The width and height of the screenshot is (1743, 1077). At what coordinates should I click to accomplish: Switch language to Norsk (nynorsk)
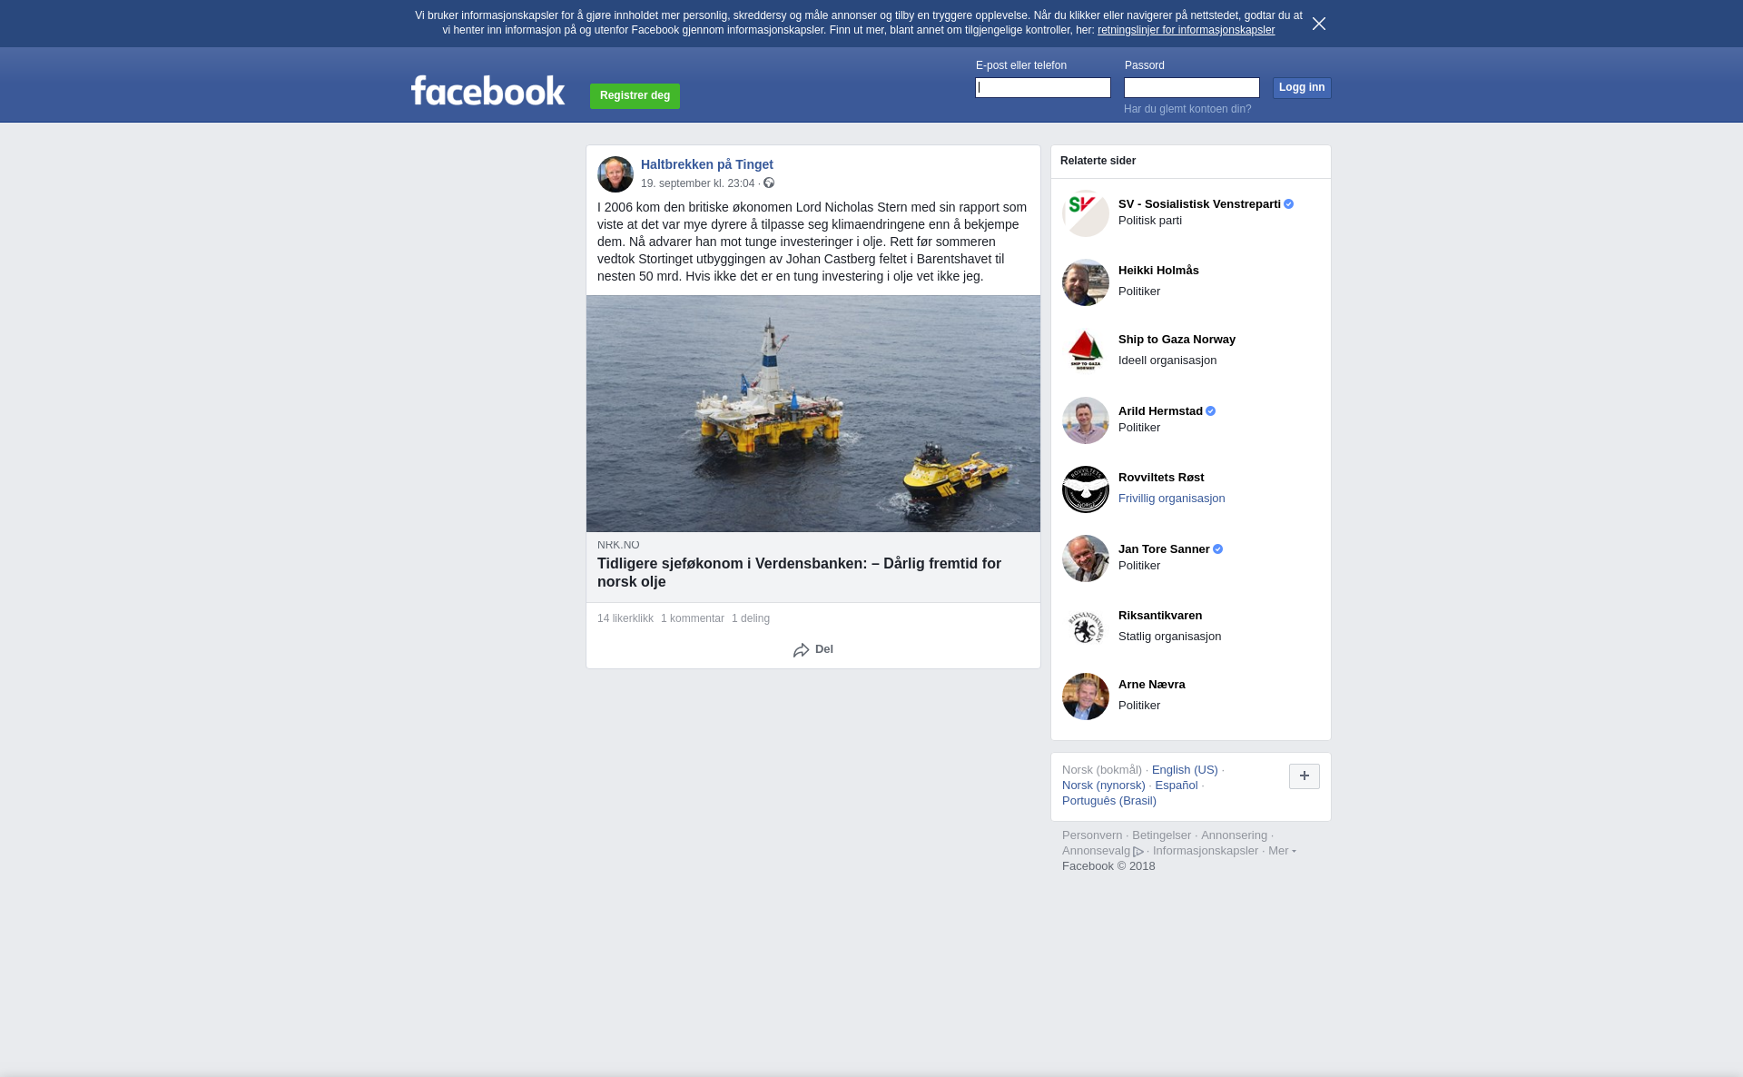point(1104,786)
